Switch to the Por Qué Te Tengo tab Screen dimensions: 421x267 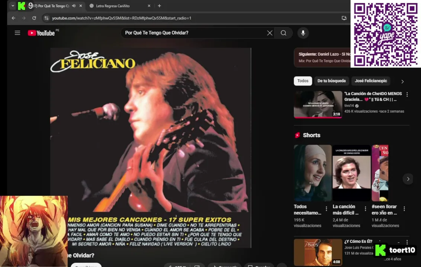(51, 6)
